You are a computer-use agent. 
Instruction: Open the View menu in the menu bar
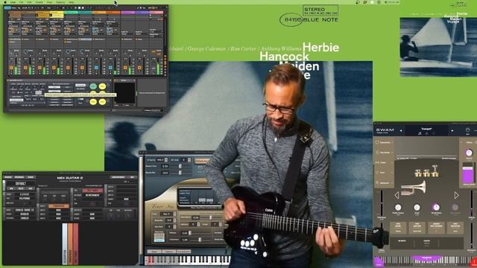49,2
